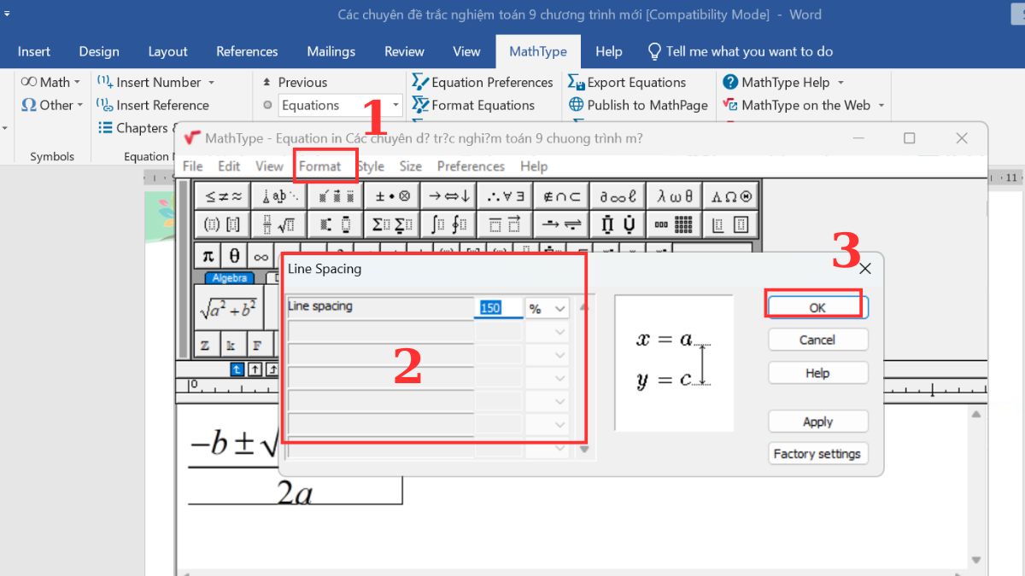Insert the z symbol button
Screen dimensions: 1025x576
coord(206,346)
